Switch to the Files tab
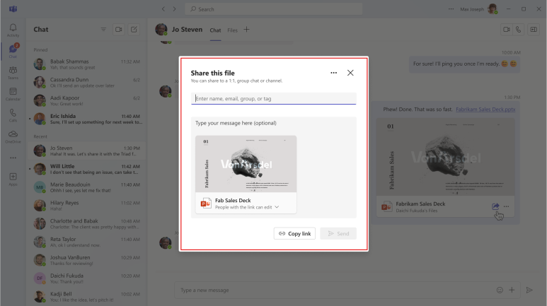 coord(232,30)
